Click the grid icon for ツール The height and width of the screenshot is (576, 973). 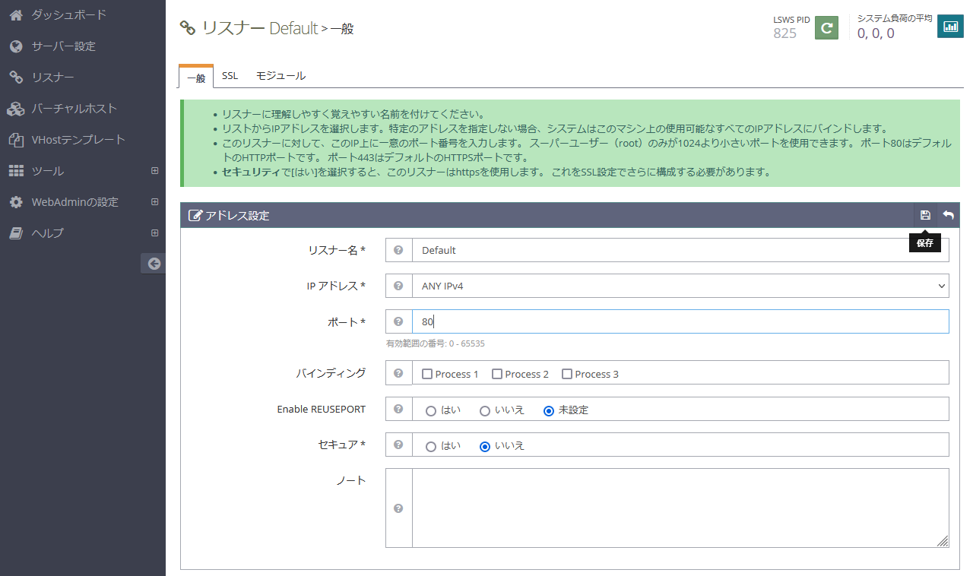point(16,171)
